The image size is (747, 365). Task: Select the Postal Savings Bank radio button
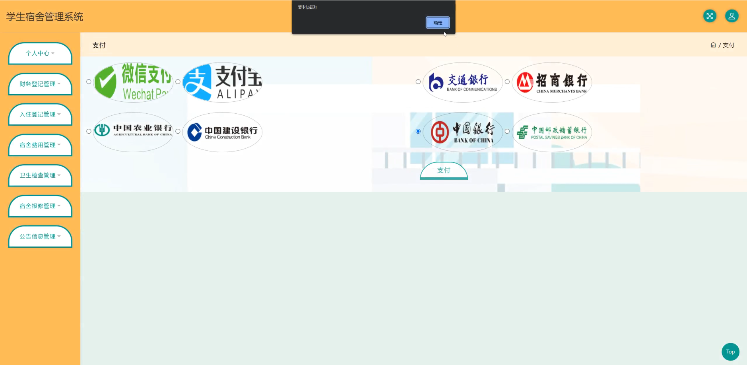[x=507, y=131]
